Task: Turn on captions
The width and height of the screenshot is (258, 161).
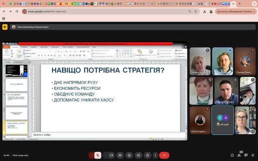Action: click(120, 155)
